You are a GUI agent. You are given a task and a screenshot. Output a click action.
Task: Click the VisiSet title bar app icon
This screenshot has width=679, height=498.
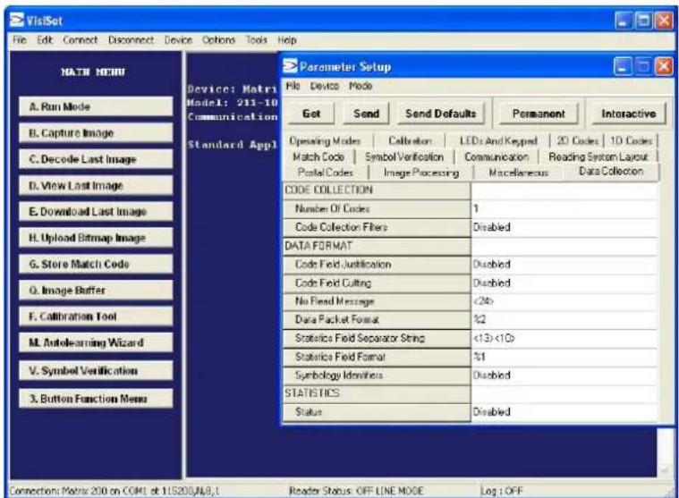coord(17,20)
